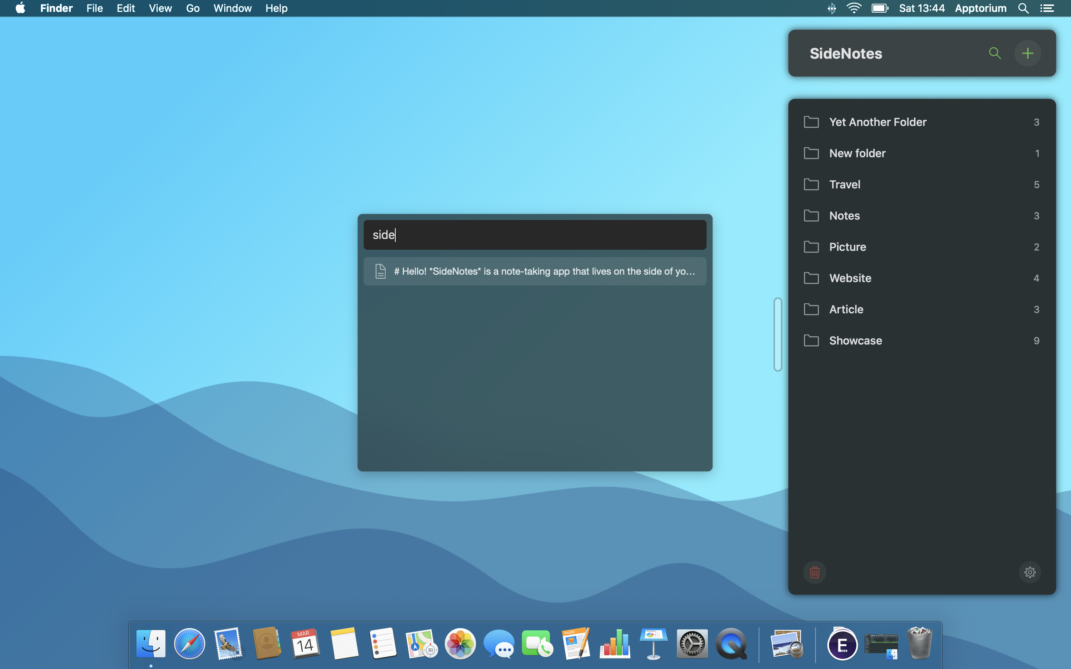Screen dimensions: 1071x669
Task: Open the Go menu
Action: [193, 9]
